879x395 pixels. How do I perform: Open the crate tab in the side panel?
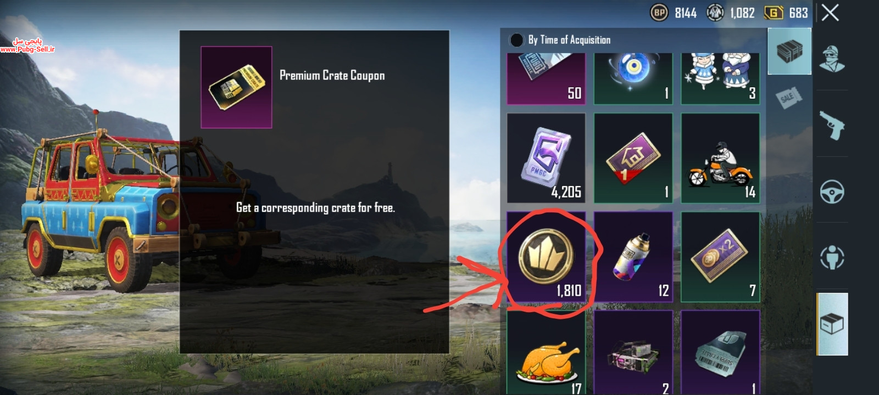point(789,52)
